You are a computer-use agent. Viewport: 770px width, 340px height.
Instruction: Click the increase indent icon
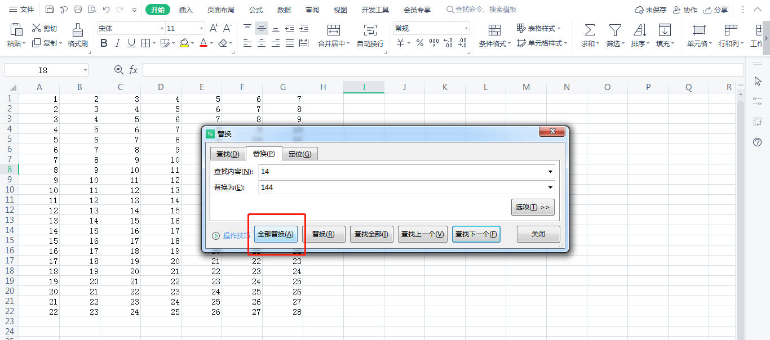pyautogui.click(x=304, y=28)
